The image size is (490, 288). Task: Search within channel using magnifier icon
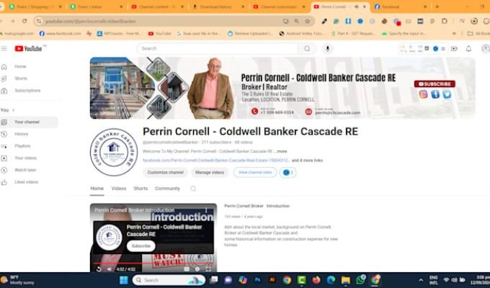pos(193,189)
